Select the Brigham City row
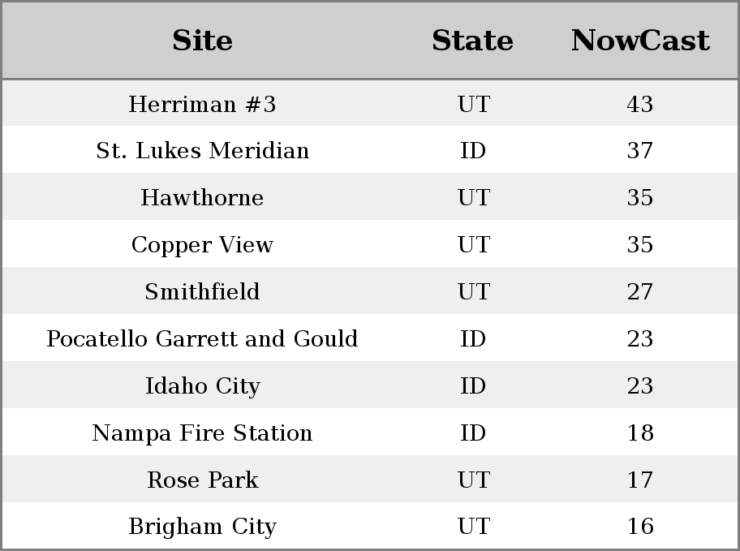The height and width of the screenshot is (551, 740). pos(370,526)
